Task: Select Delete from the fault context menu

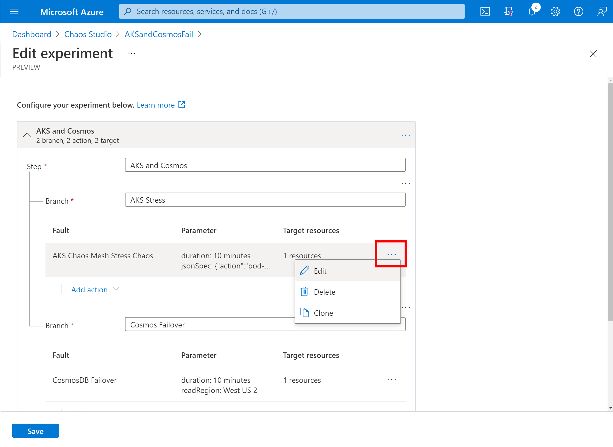Action: pos(325,292)
